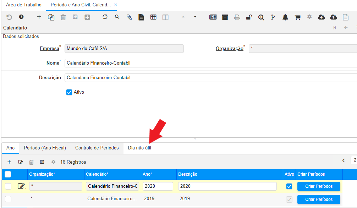Click the Organização* column header
Image resolution: width=357 pixels, height=208 pixels.
coord(56,174)
